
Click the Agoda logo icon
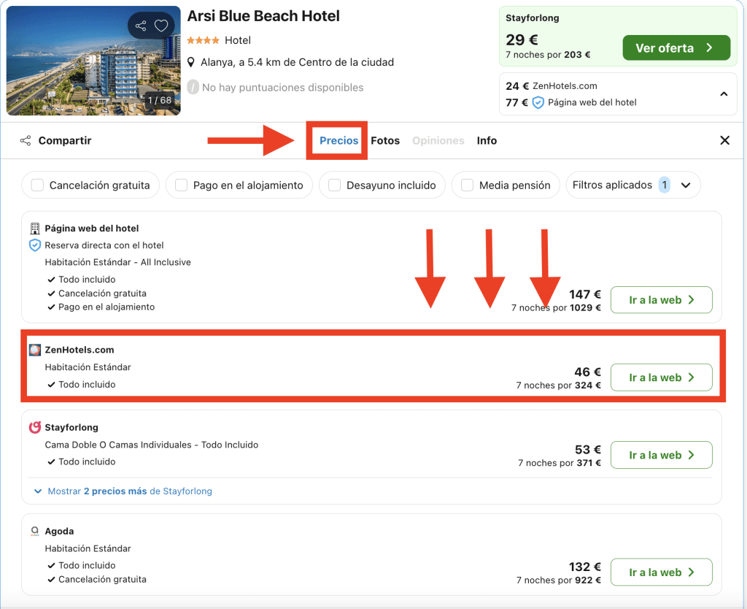tap(35, 532)
